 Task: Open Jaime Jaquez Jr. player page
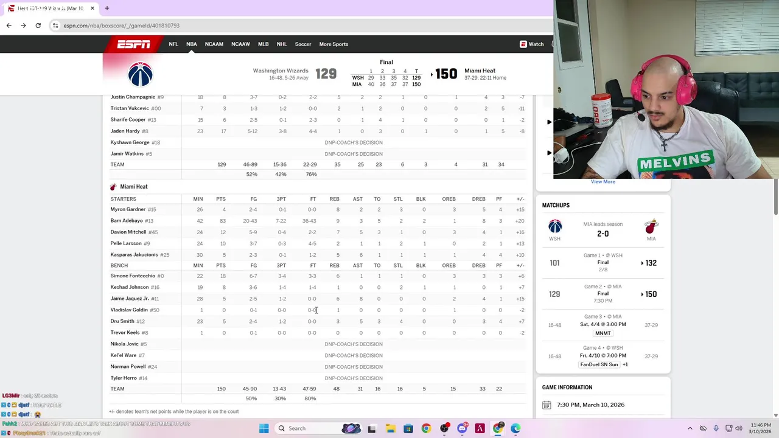[130, 299]
